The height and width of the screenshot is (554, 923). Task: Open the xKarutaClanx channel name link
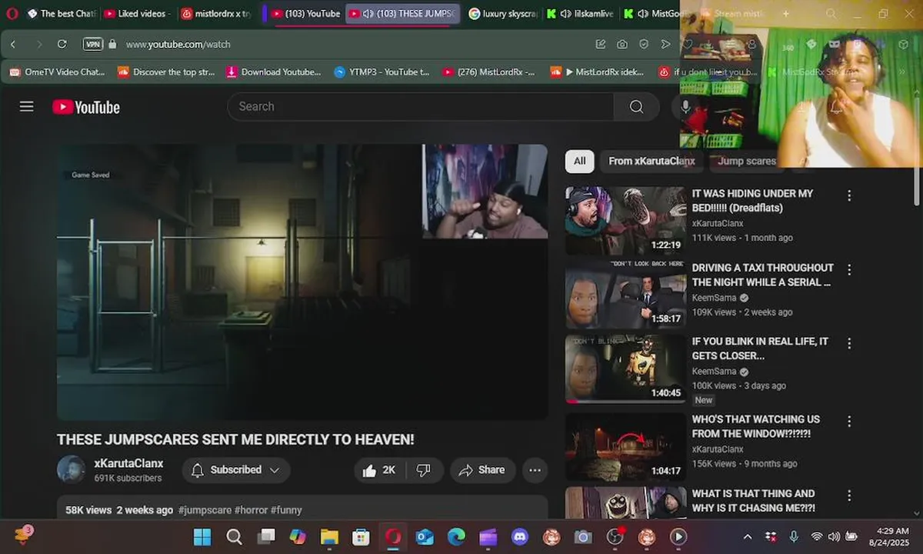(x=128, y=463)
